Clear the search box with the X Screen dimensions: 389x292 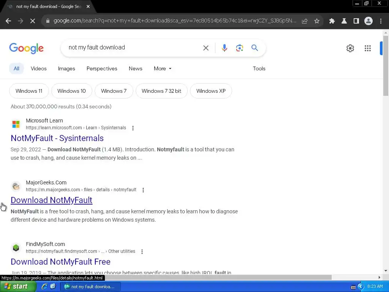click(x=206, y=48)
